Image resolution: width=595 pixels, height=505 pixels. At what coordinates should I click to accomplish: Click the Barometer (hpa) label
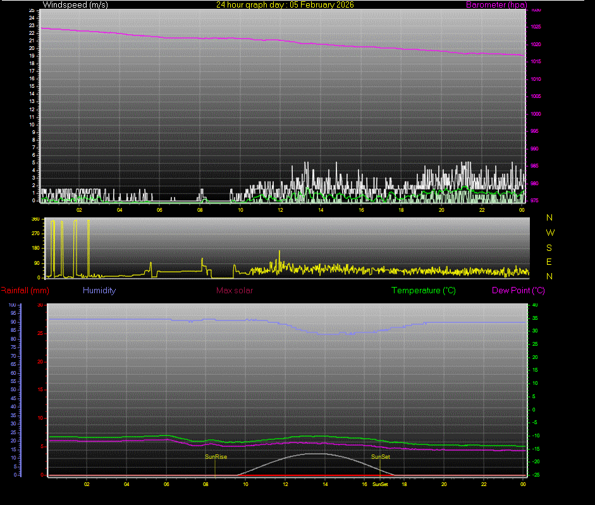pyautogui.click(x=496, y=4)
